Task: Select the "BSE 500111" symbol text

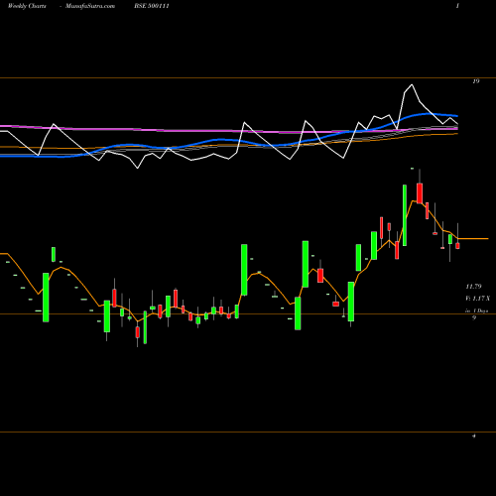Action: (x=152, y=6)
